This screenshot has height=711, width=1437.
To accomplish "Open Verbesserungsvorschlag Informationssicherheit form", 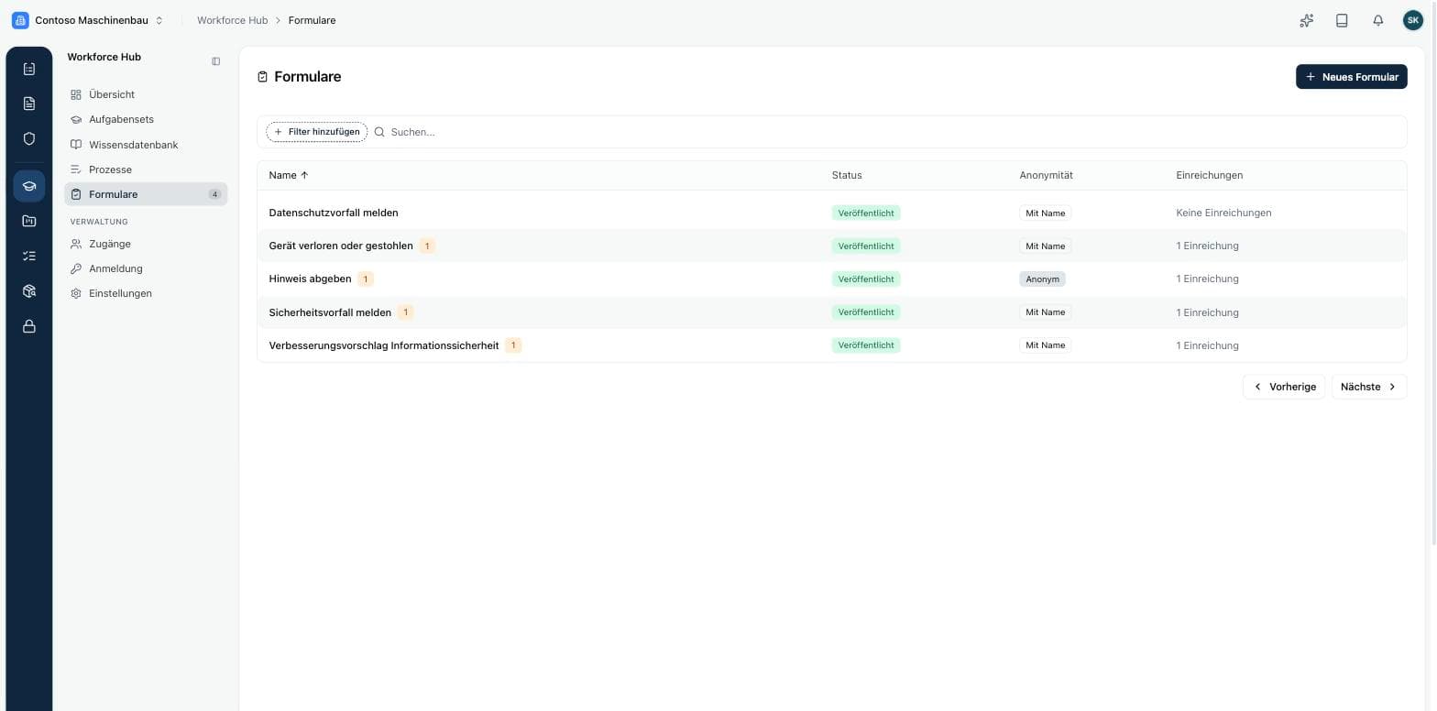I will pos(384,345).
